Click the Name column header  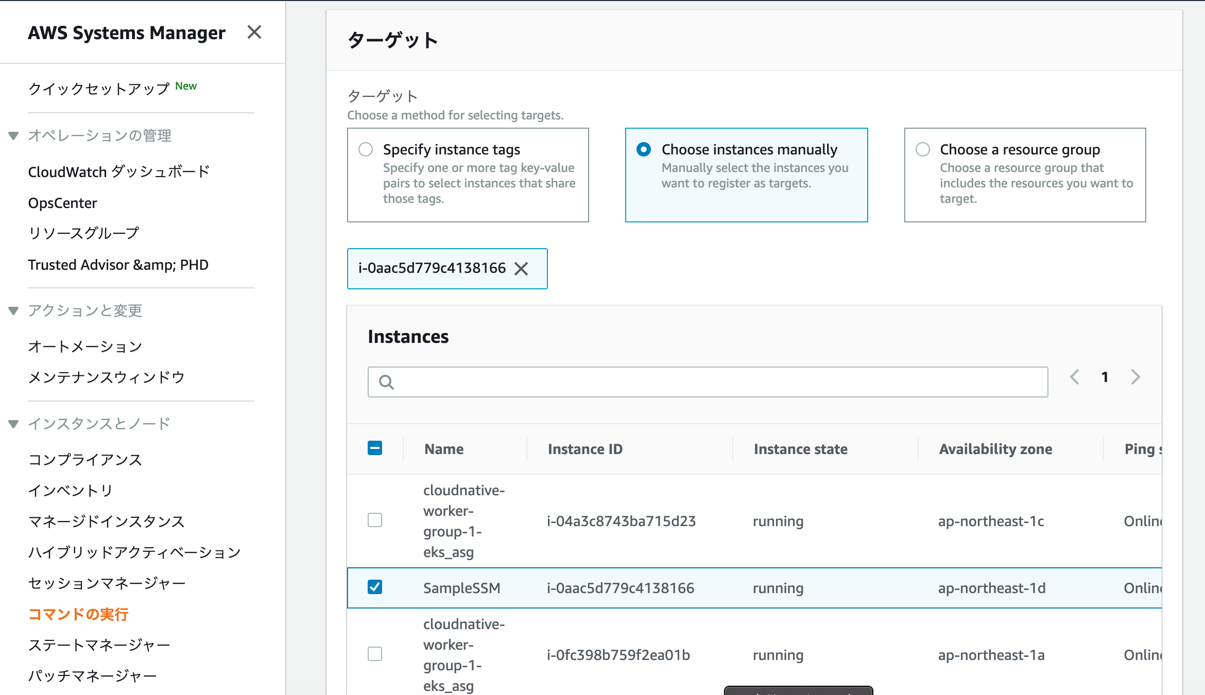pos(444,449)
